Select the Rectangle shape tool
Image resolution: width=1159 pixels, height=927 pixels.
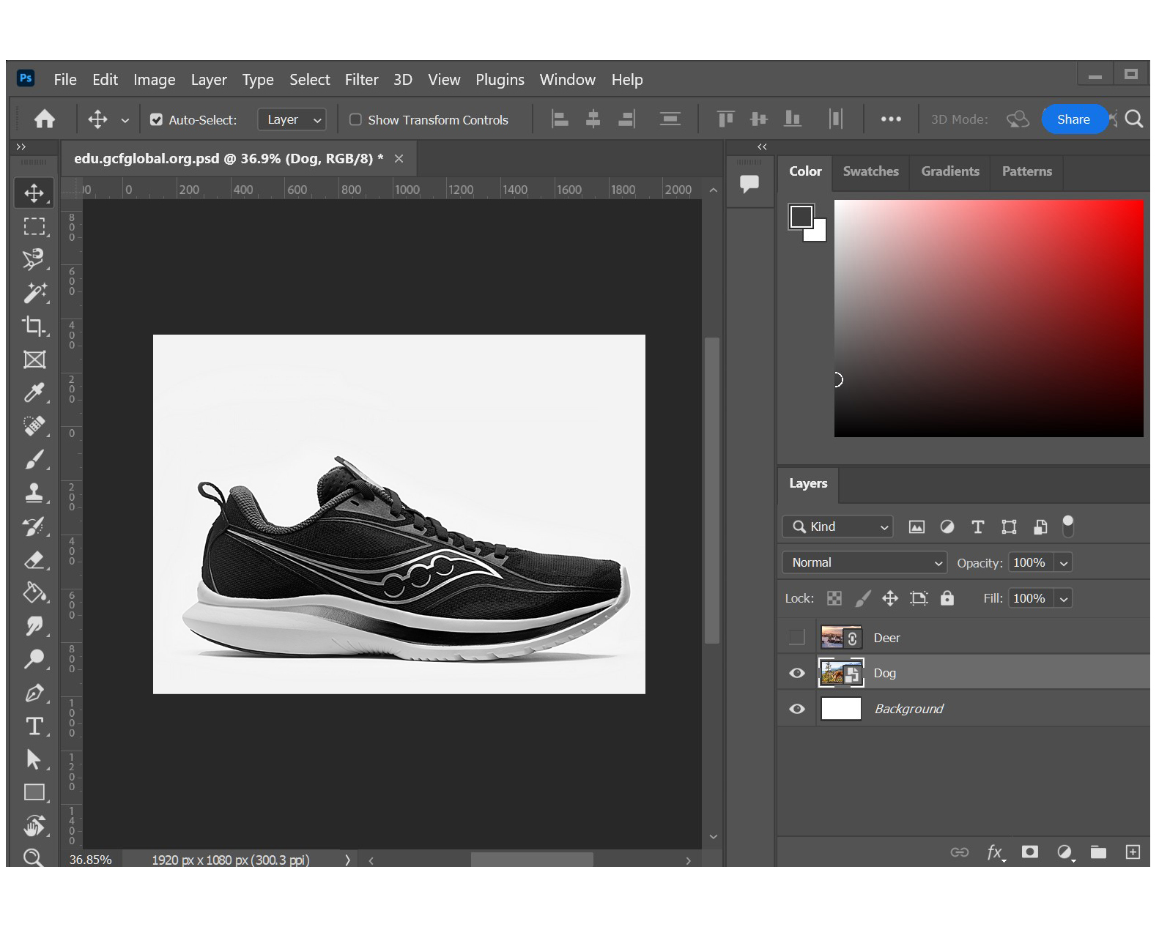[x=34, y=792]
